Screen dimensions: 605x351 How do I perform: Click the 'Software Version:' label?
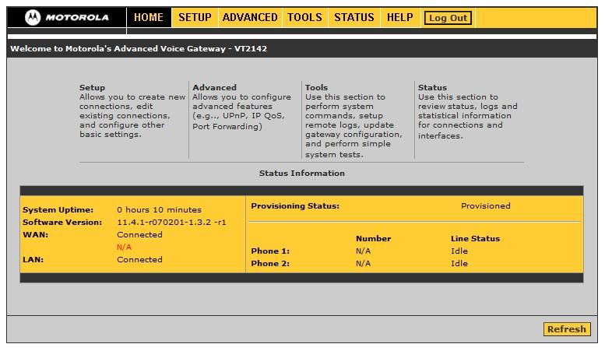(x=62, y=222)
